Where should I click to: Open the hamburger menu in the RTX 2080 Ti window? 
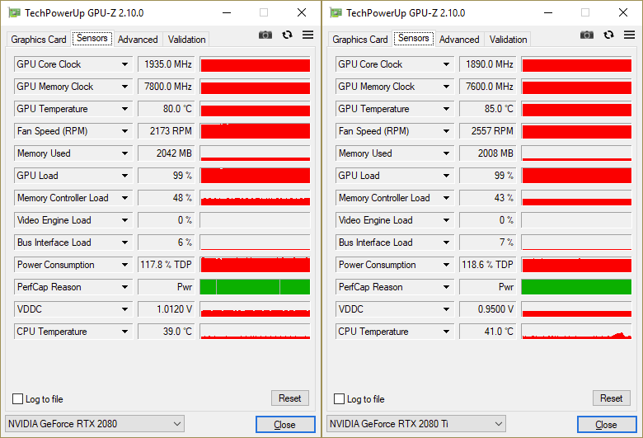(x=629, y=35)
